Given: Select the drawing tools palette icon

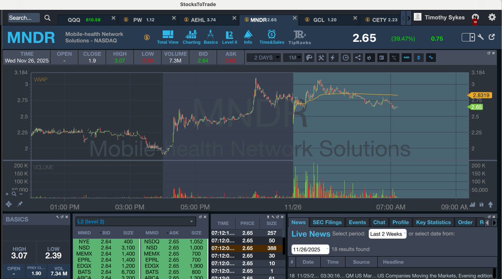Looking at the screenshot, I should coord(309,57).
